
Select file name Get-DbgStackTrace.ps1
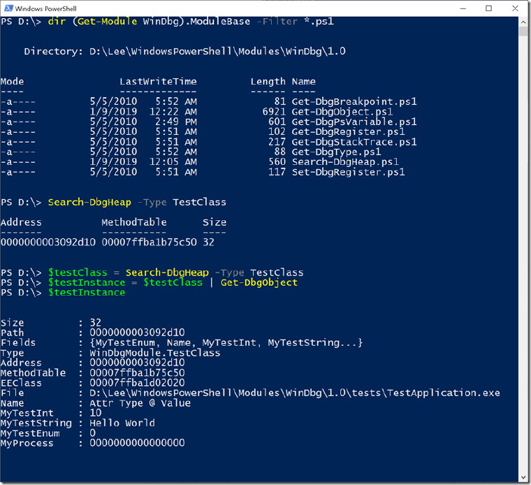(x=354, y=142)
